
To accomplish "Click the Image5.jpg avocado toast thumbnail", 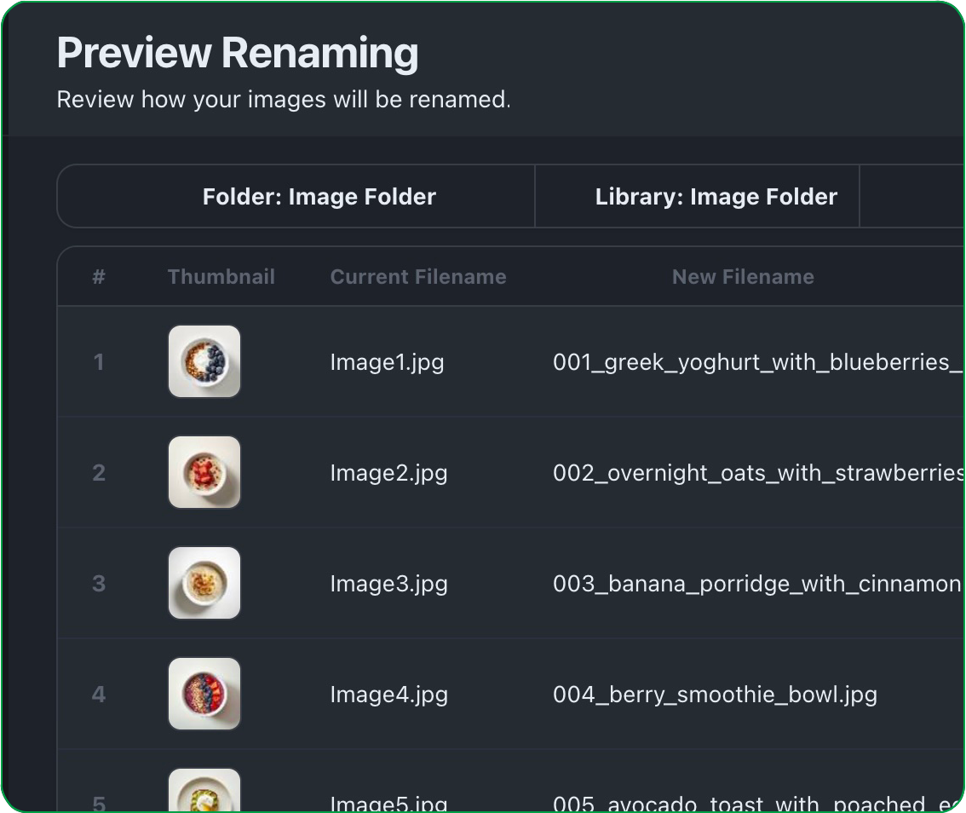I will tap(204, 790).
